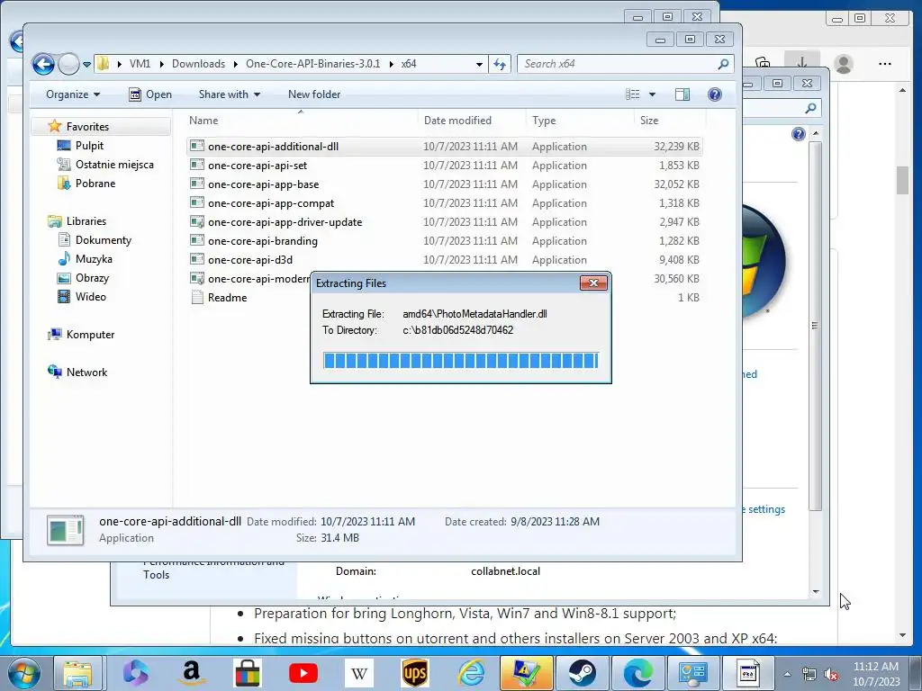
Task: Open YouTube shortcut on taskbar
Action: pyautogui.click(x=303, y=673)
